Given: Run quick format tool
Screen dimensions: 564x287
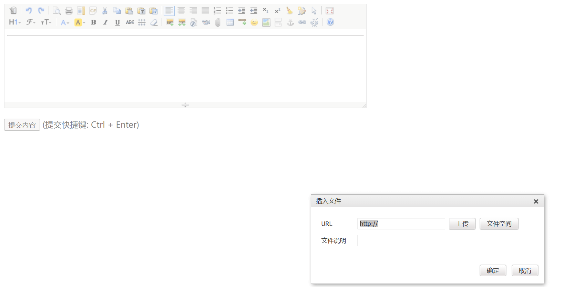Looking at the screenshot, I should [302, 11].
